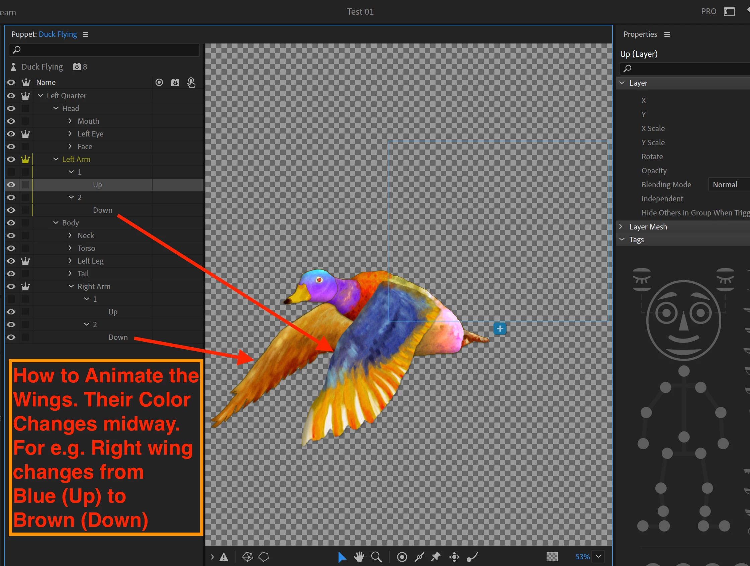The image size is (750, 566).
Task: Select the Down layer under Left Arm
Action: coord(102,210)
